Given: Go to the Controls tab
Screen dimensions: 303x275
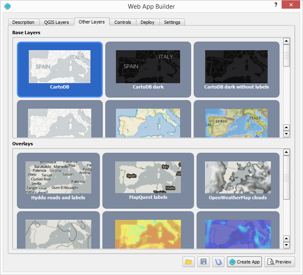Looking at the screenshot, I should click(x=123, y=22).
